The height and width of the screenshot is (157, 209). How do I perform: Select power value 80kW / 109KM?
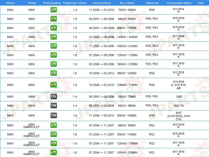(127, 115)
